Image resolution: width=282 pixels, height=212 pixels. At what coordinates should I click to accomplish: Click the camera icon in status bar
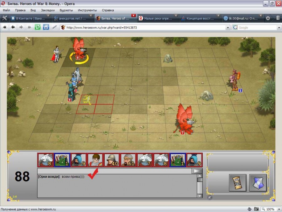pyautogui.click(x=256, y=209)
